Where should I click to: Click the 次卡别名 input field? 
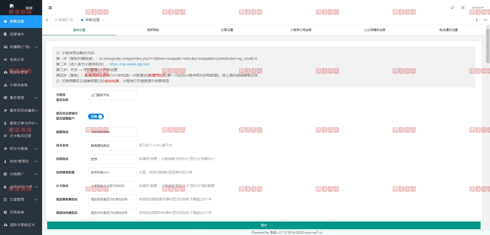coord(112,186)
